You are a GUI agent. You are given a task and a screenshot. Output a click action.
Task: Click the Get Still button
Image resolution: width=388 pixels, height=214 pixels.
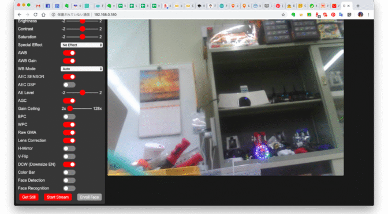click(x=29, y=197)
